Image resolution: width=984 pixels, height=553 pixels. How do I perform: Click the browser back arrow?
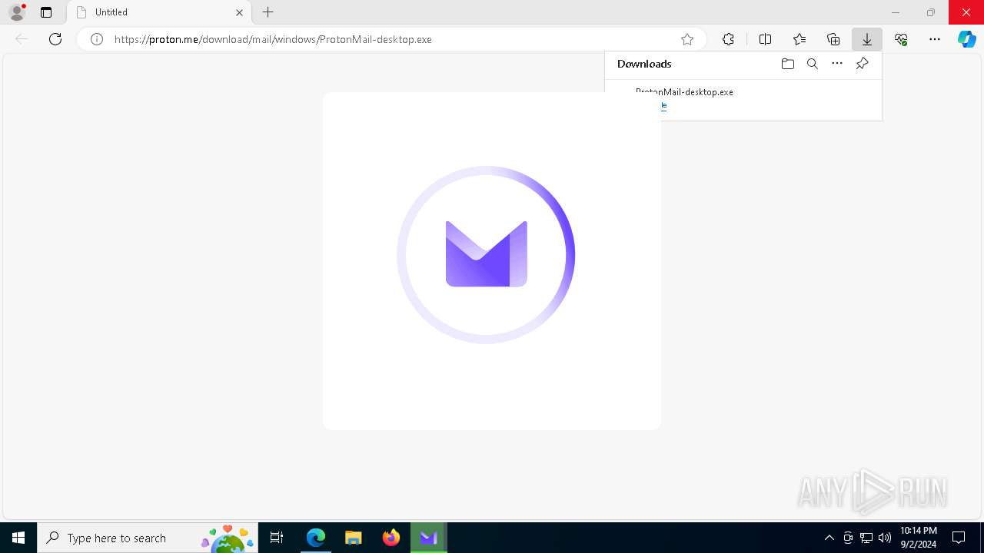[22, 39]
